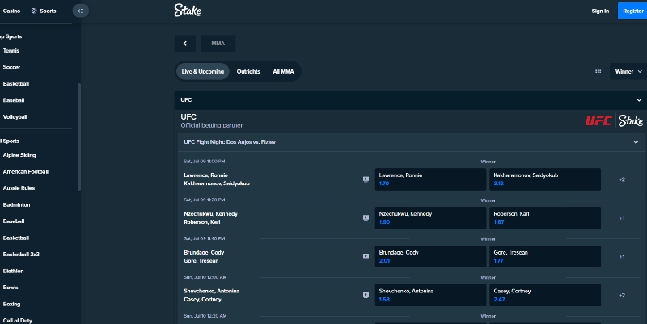Open American Football in the sidebar
The image size is (647, 324).
click(x=26, y=171)
